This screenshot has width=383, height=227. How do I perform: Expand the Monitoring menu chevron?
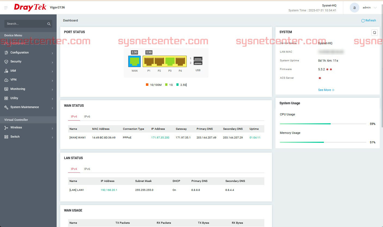click(x=52, y=90)
